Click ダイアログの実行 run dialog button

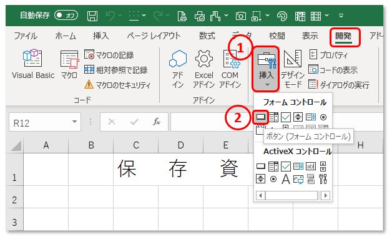point(339,85)
